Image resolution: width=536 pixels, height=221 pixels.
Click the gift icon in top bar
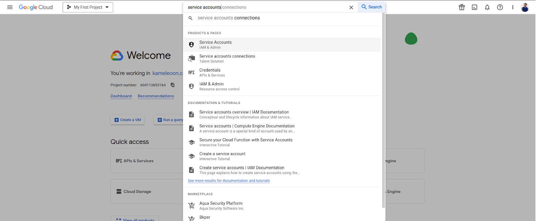pyautogui.click(x=462, y=7)
